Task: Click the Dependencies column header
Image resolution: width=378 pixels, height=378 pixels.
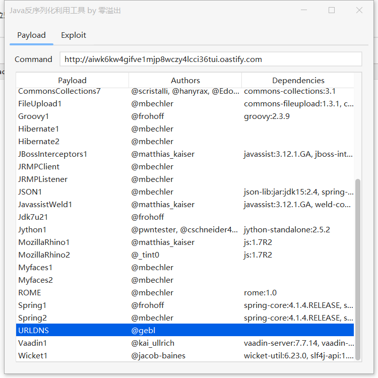Action: coord(298,80)
